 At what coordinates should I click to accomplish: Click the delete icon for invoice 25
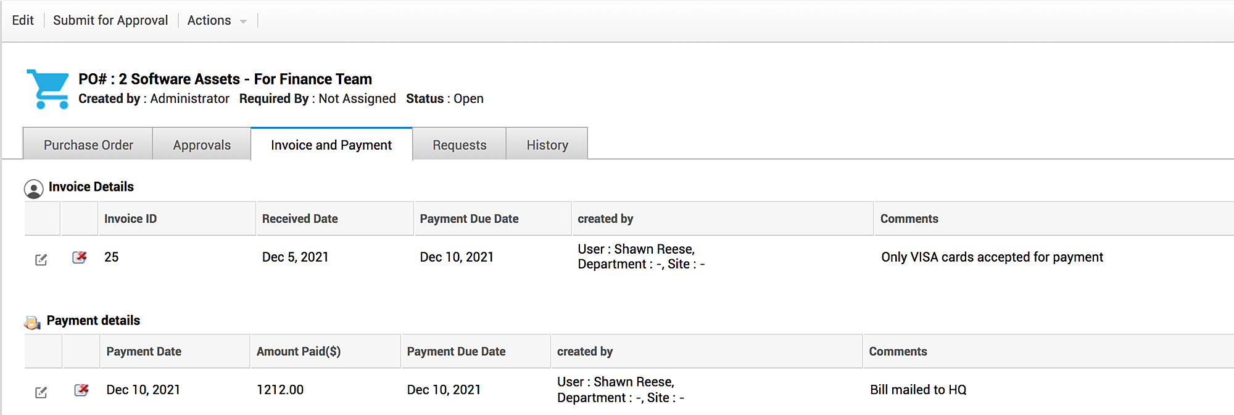tap(80, 257)
